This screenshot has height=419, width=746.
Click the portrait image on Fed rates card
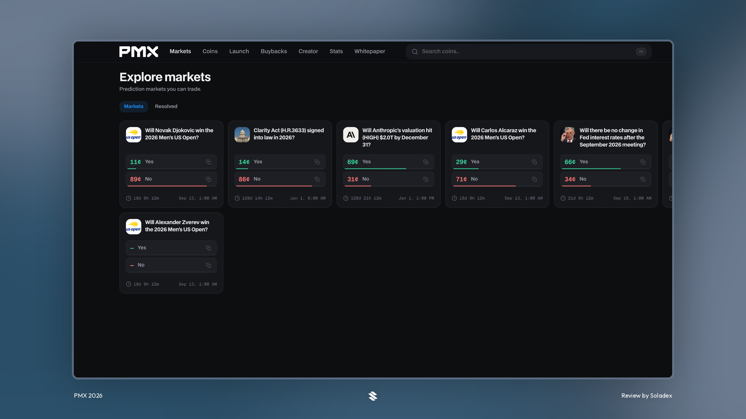pyautogui.click(x=568, y=135)
